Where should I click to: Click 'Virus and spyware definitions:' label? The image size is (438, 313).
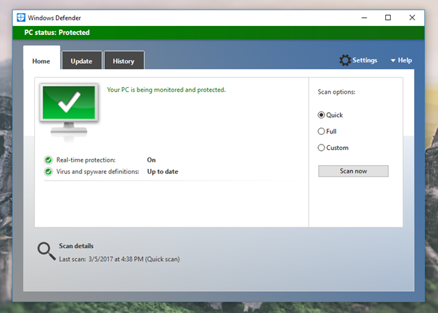pyautogui.click(x=98, y=172)
